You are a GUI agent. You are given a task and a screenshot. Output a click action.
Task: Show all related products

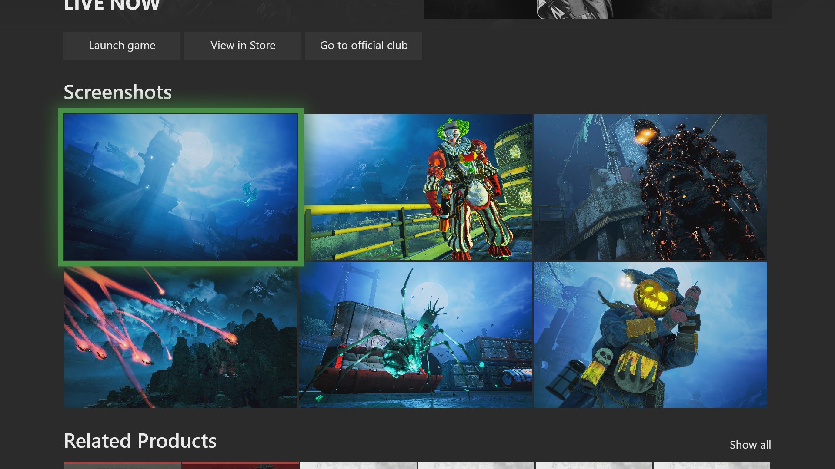click(x=750, y=445)
